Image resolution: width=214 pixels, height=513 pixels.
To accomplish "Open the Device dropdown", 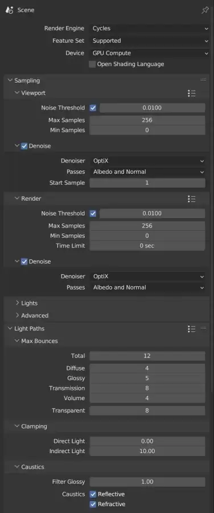I will coord(150,53).
